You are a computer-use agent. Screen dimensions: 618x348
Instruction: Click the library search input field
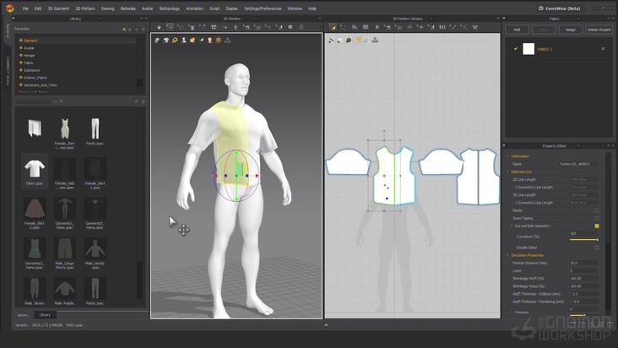click(33, 101)
